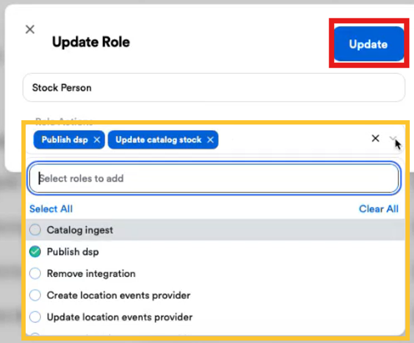This screenshot has height=343, width=414.
Task: Click the Update button
Action: pos(369,44)
